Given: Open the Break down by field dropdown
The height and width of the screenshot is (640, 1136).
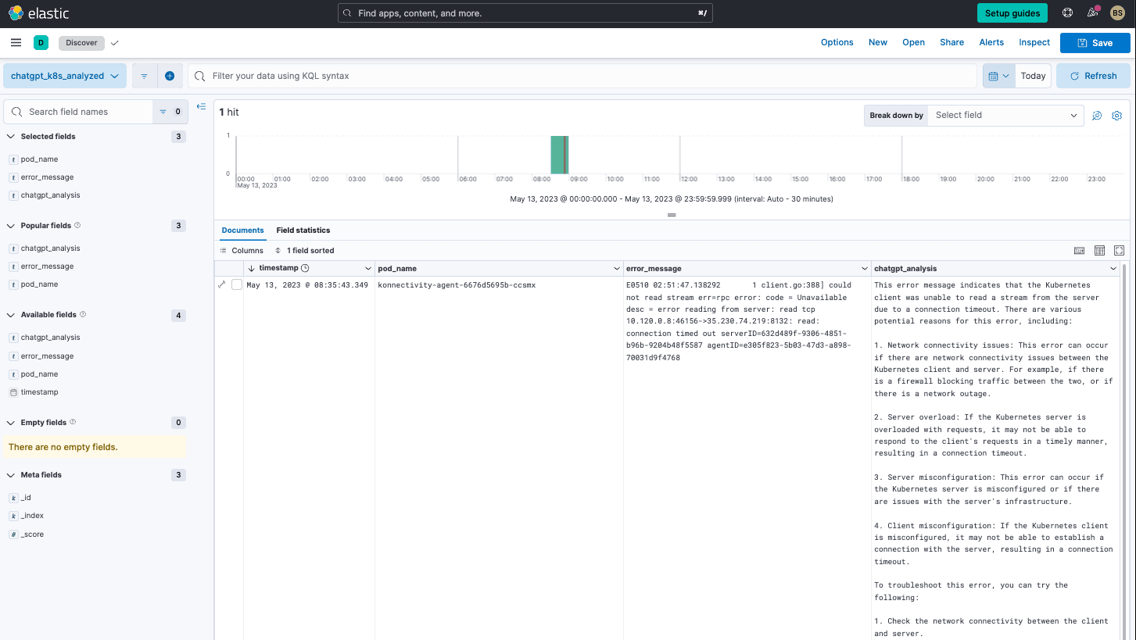Looking at the screenshot, I should click(1005, 116).
